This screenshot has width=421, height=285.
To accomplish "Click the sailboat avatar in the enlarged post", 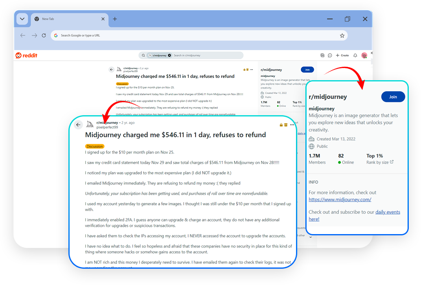I will click(x=90, y=124).
